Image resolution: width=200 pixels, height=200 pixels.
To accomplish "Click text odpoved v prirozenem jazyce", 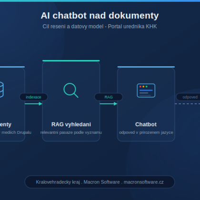I will (x=146, y=132).
